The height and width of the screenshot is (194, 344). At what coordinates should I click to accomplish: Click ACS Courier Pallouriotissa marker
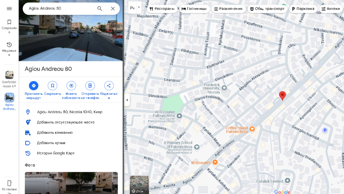179,116
